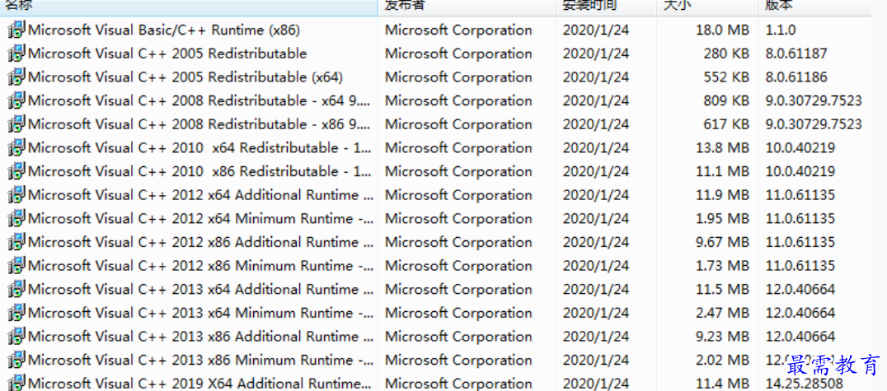
Task: Select Visual C++ 2008 Redistributable - x86 name
Action: (199, 124)
